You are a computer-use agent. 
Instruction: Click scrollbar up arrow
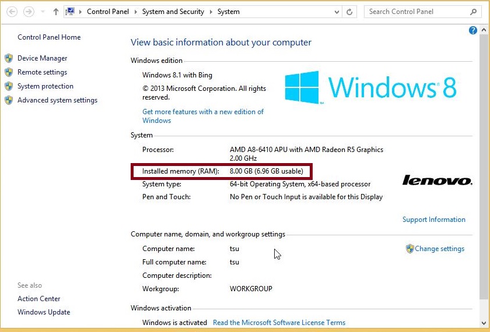[484, 30]
